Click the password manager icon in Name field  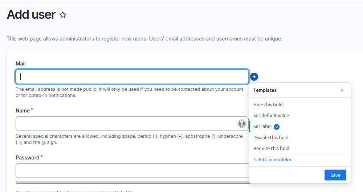click(x=242, y=124)
